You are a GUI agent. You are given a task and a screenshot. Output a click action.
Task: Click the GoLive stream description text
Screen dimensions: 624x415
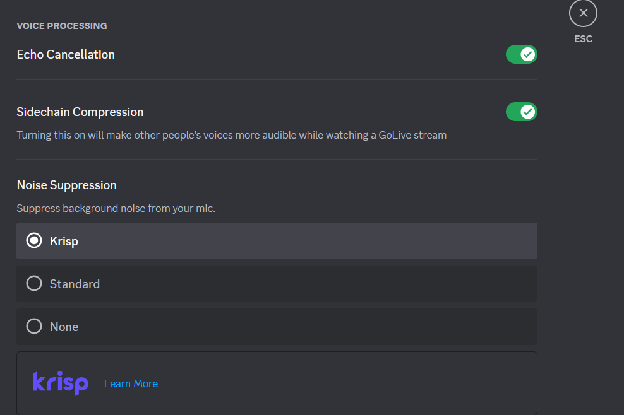[x=231, y=135]
